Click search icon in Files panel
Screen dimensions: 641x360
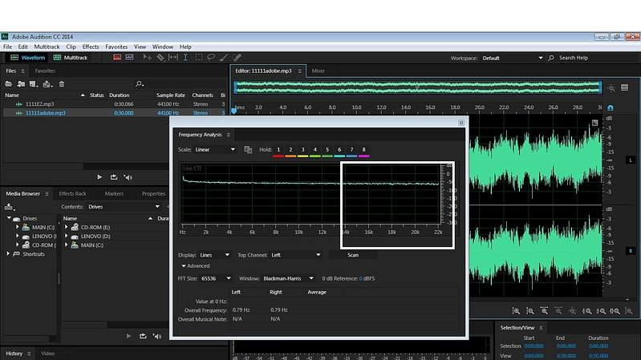tap(140, 83)
